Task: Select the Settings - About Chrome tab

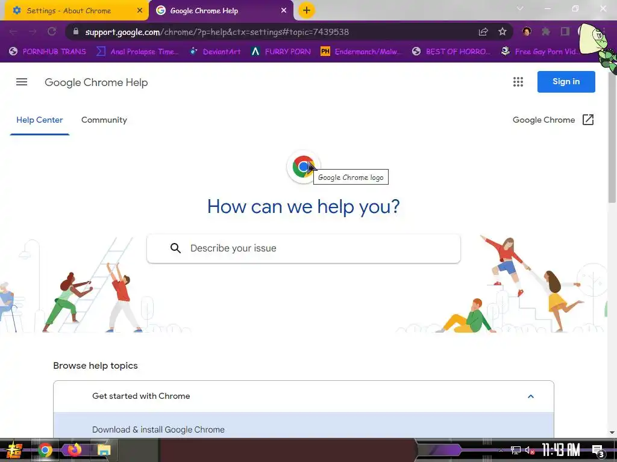Action: 77,11
